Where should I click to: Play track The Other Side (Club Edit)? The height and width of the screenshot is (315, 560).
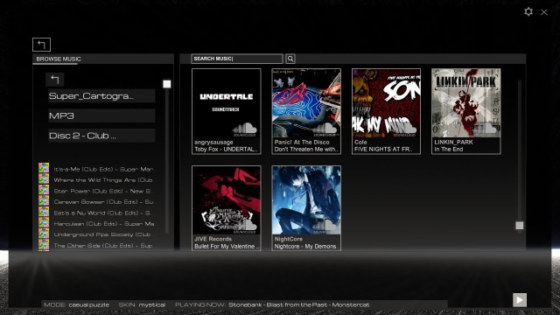103,246
